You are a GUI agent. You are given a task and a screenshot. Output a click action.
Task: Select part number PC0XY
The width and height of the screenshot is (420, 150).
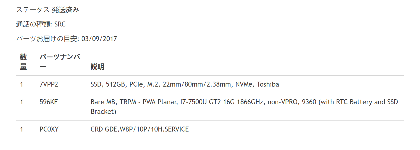[49, 129]
